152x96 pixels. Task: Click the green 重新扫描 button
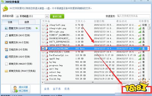[57, 16]
